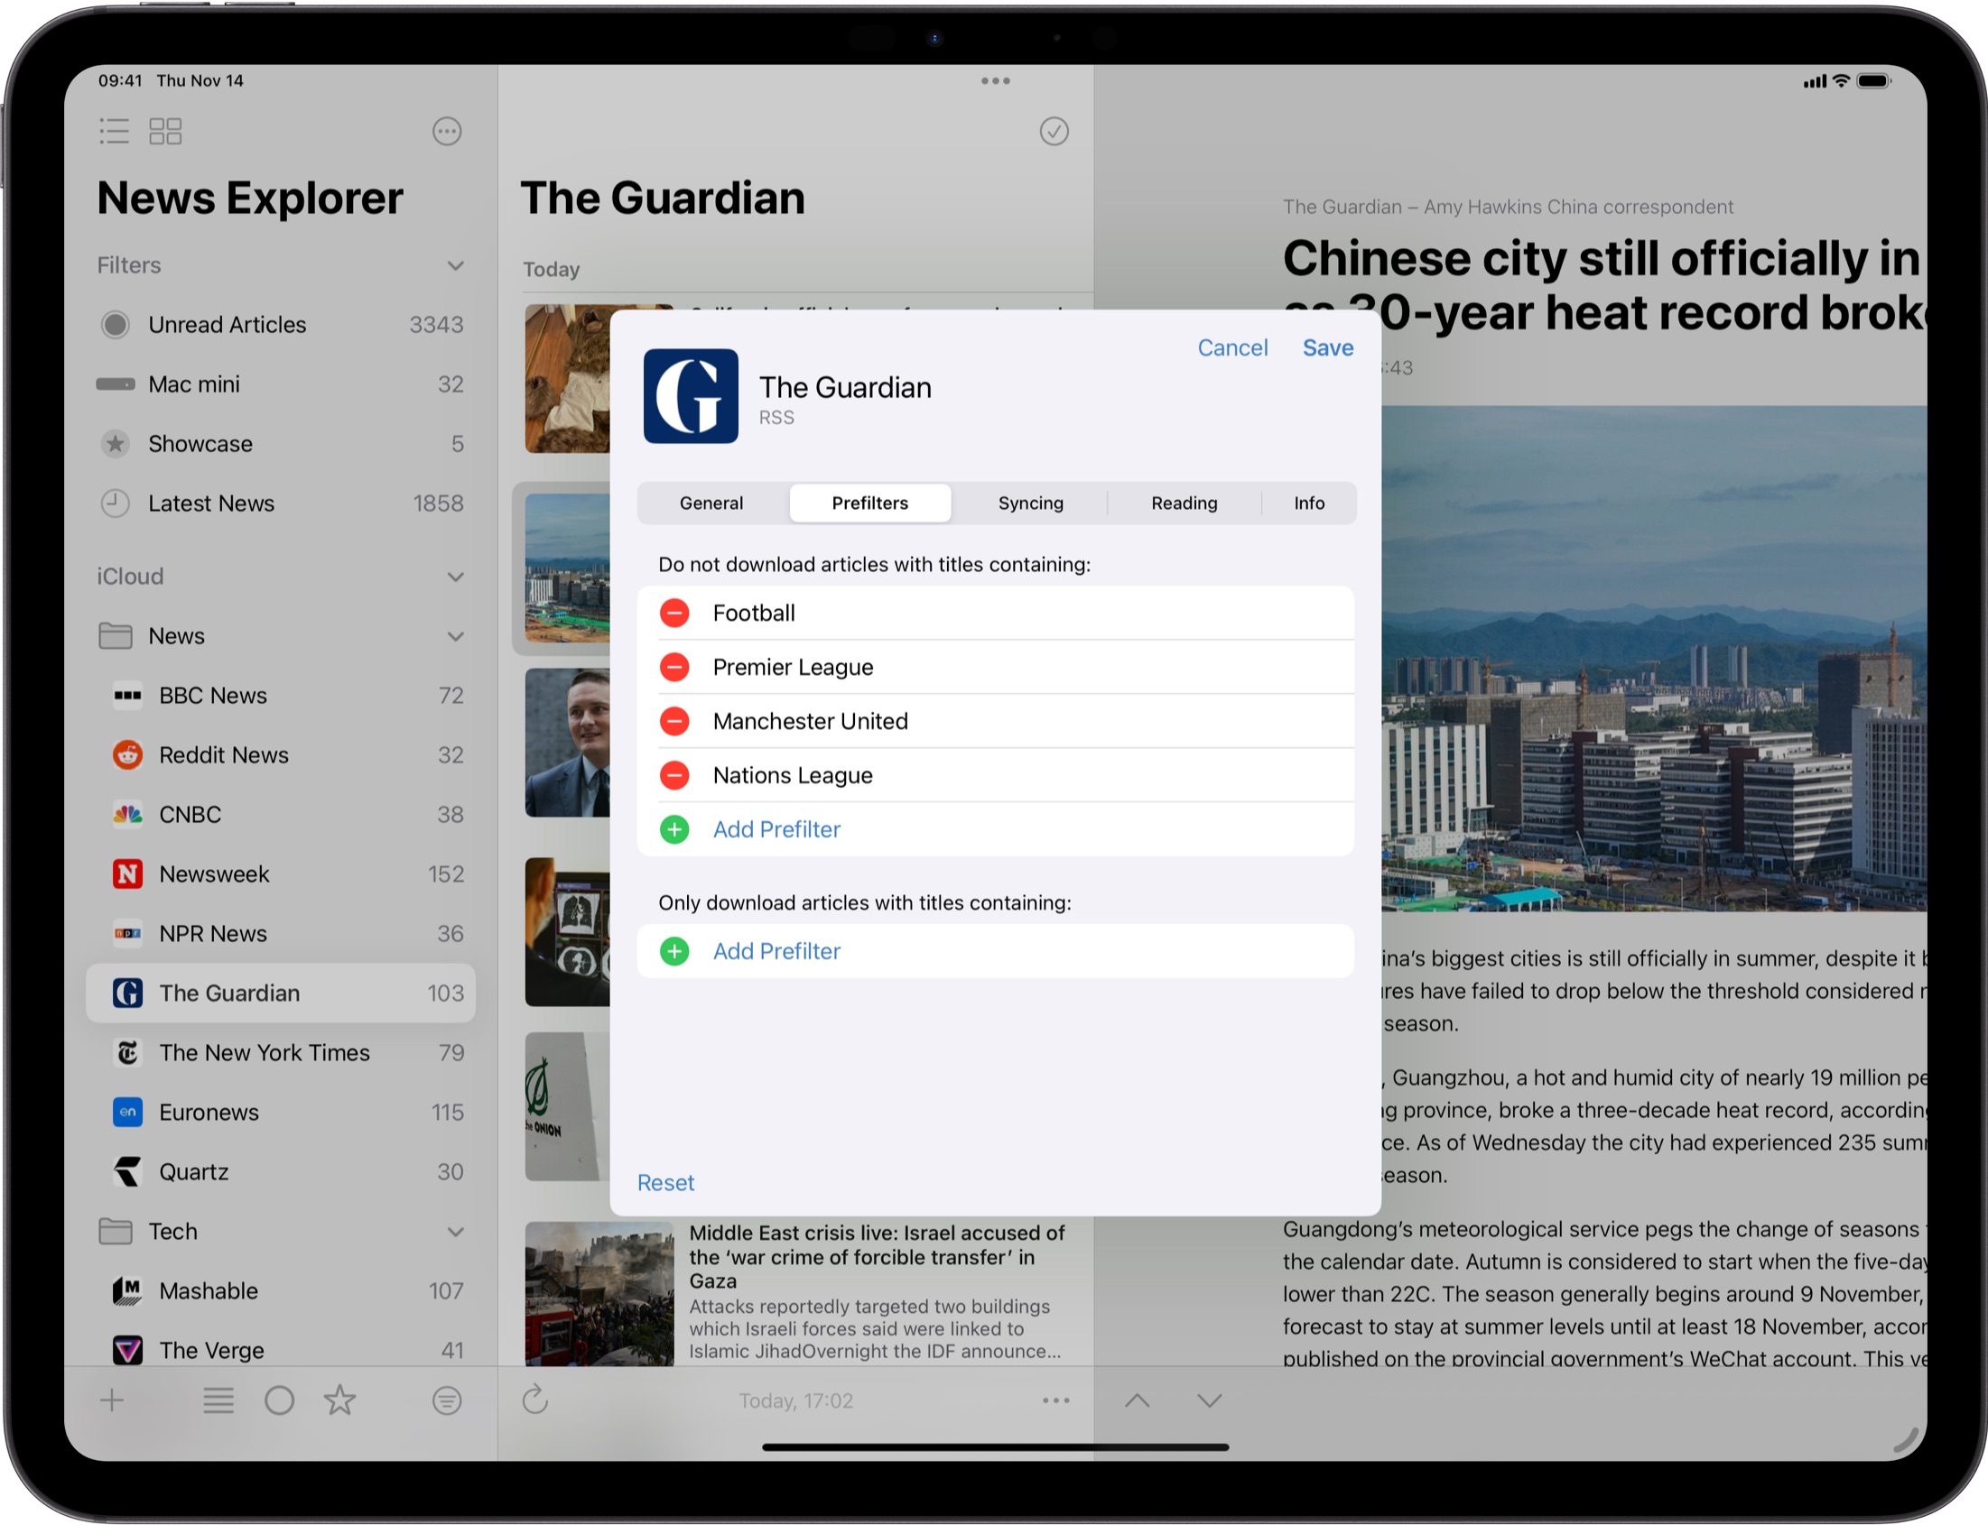Open three-dot multitasking menu at top
The width and height of the screenshot is (1988, 1525).
(996, 81)
